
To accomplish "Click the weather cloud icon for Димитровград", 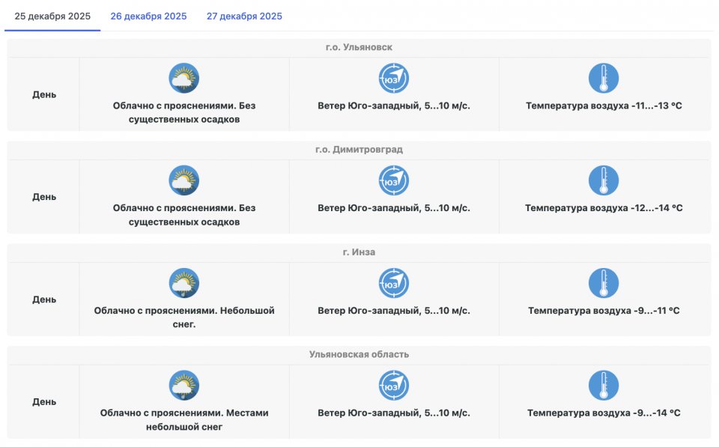I will [x=183, y=180].
